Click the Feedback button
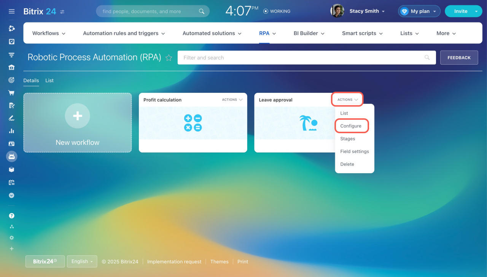This screenshot has height=277, width=487. point(459,57)
